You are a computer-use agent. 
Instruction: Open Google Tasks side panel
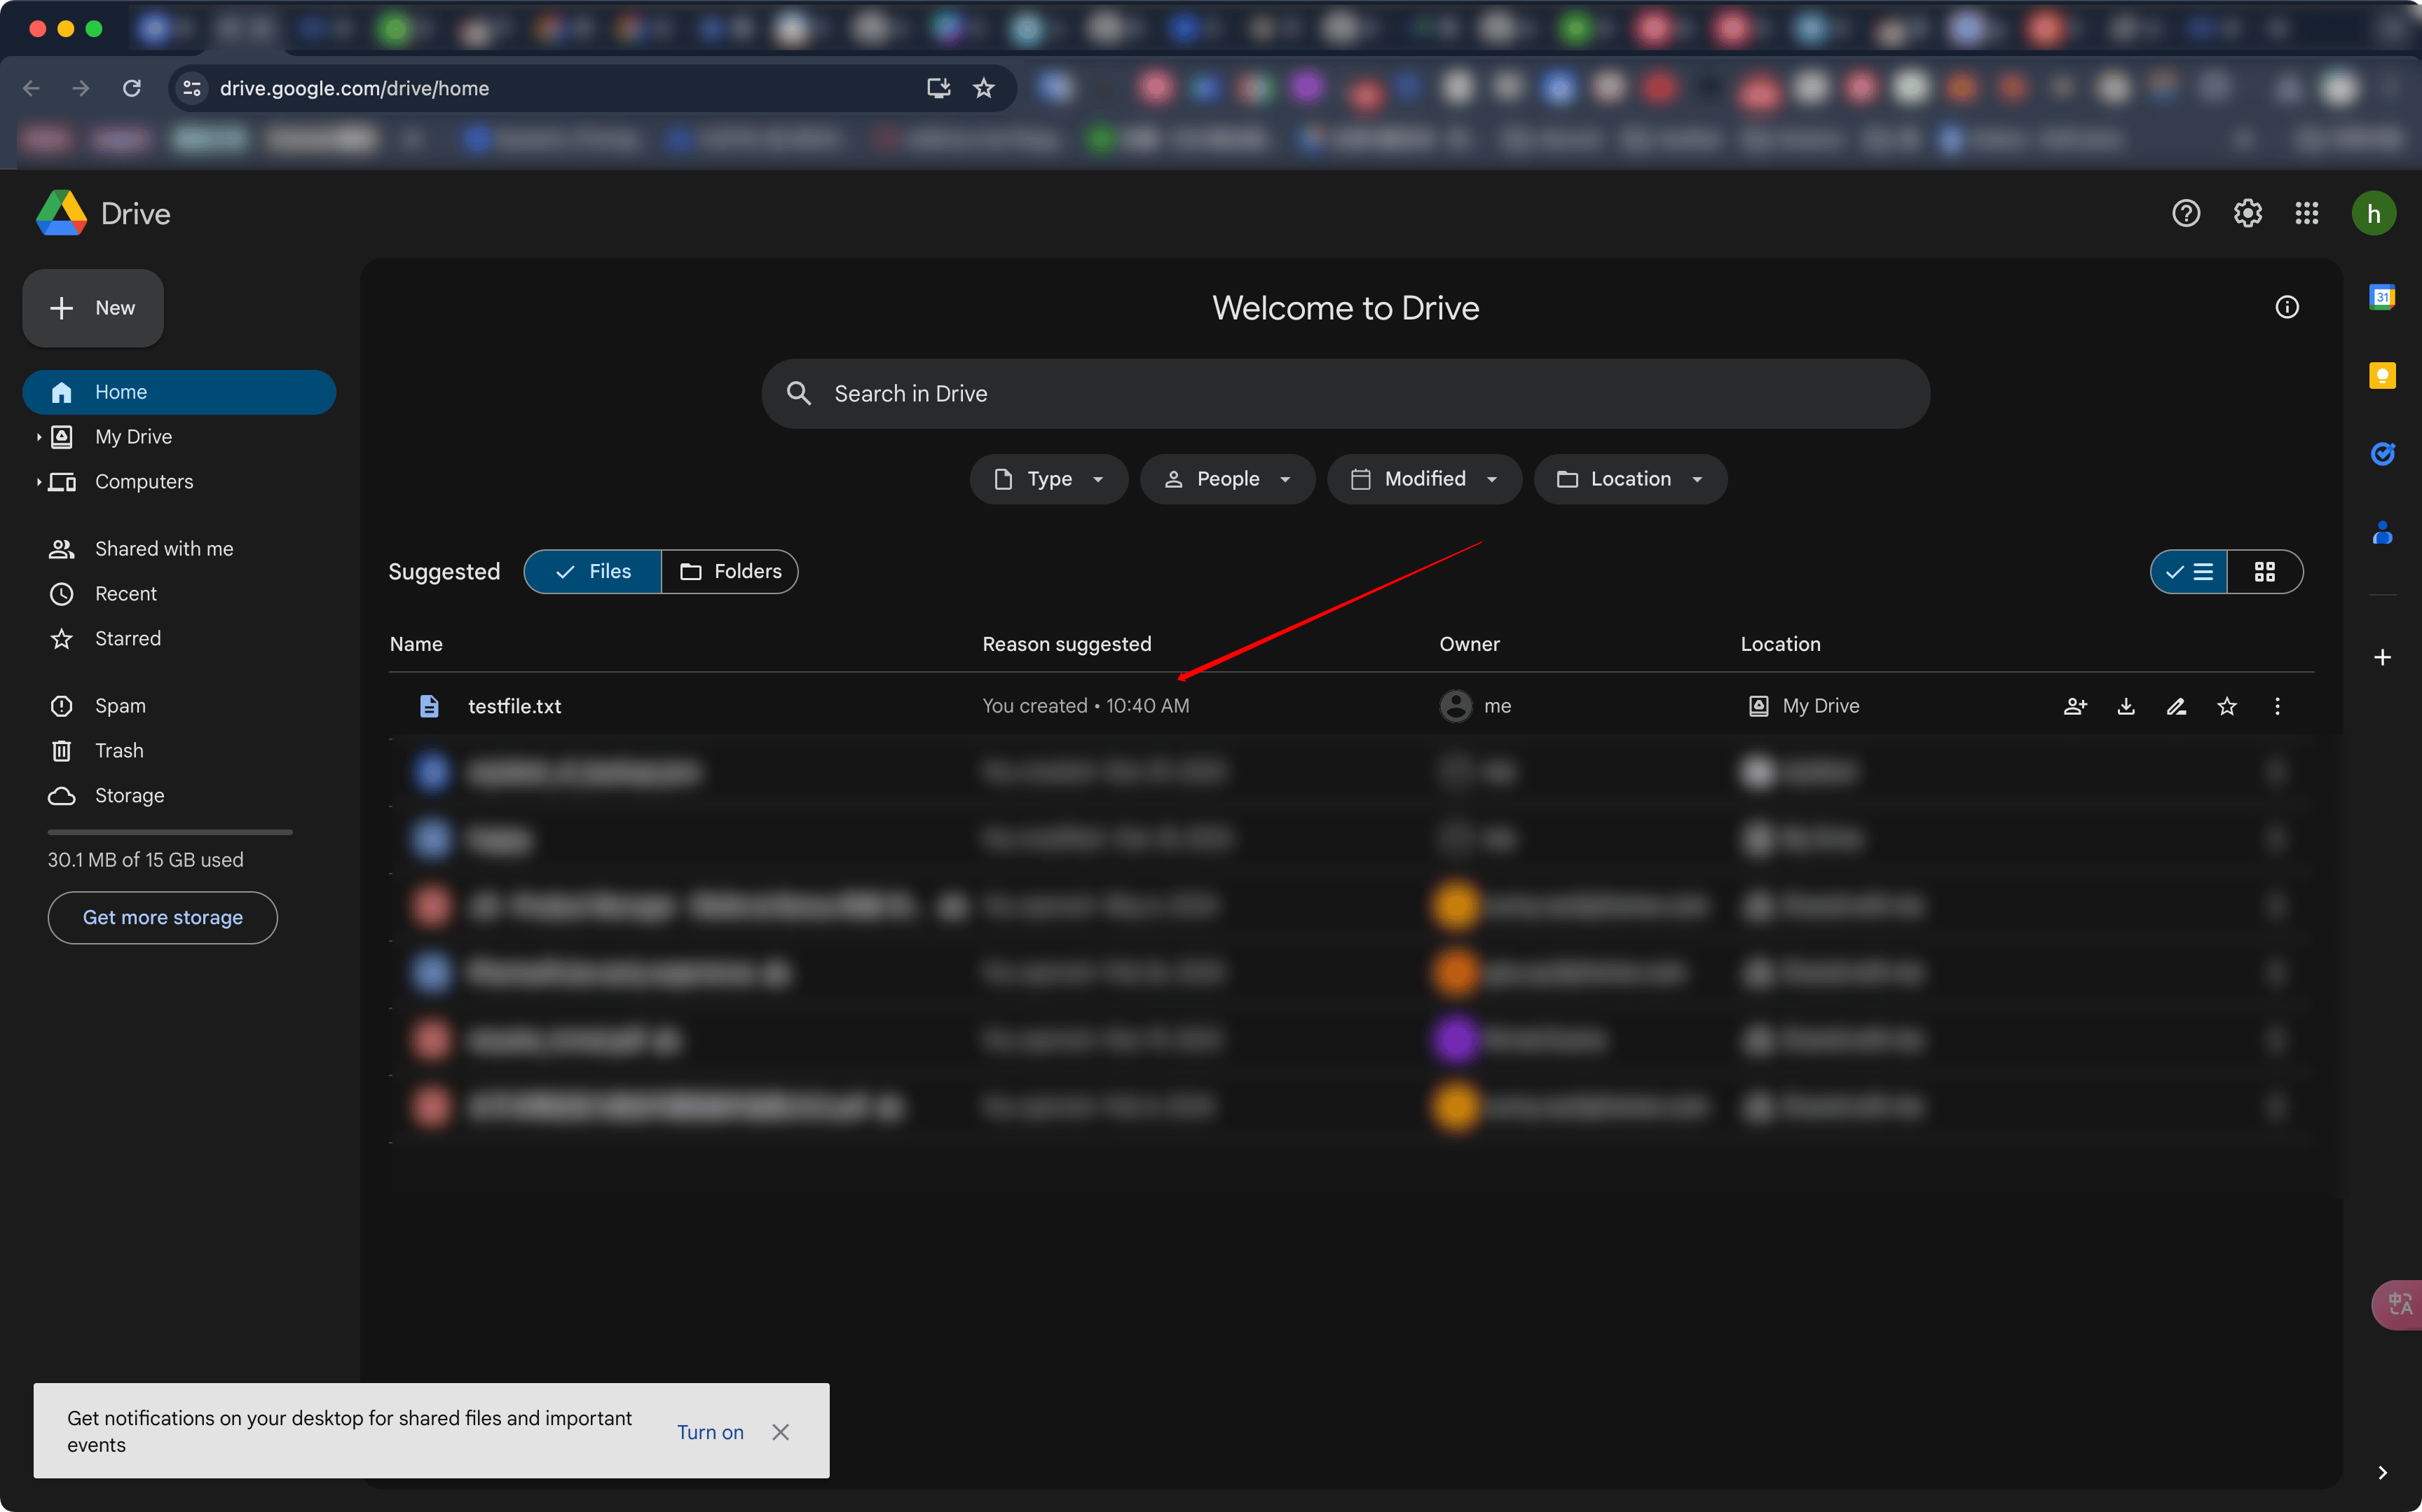2382,454
